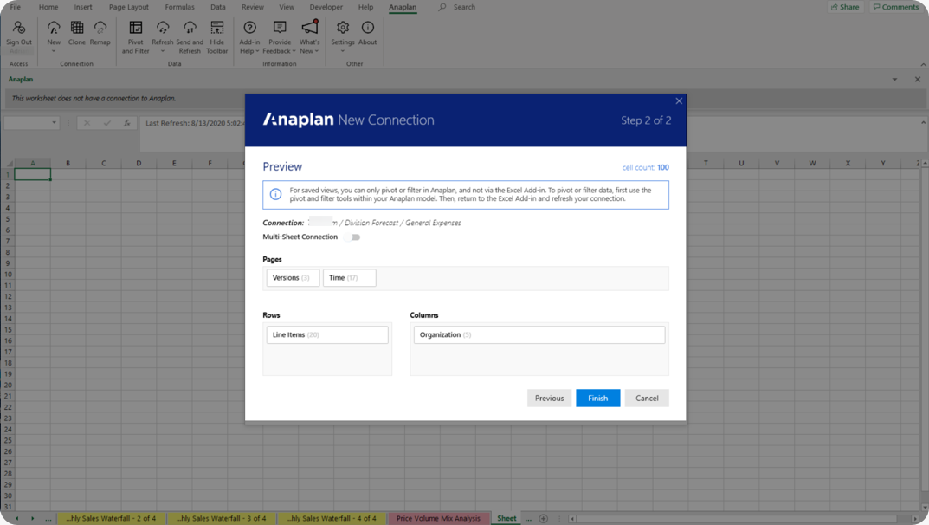929x525 pixels.
Task: Open What's New megaphone icon
Action: [x=310, y=27]
